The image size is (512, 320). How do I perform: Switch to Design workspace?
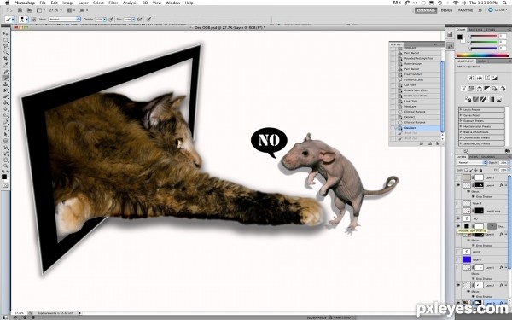(x=446, y=10)
